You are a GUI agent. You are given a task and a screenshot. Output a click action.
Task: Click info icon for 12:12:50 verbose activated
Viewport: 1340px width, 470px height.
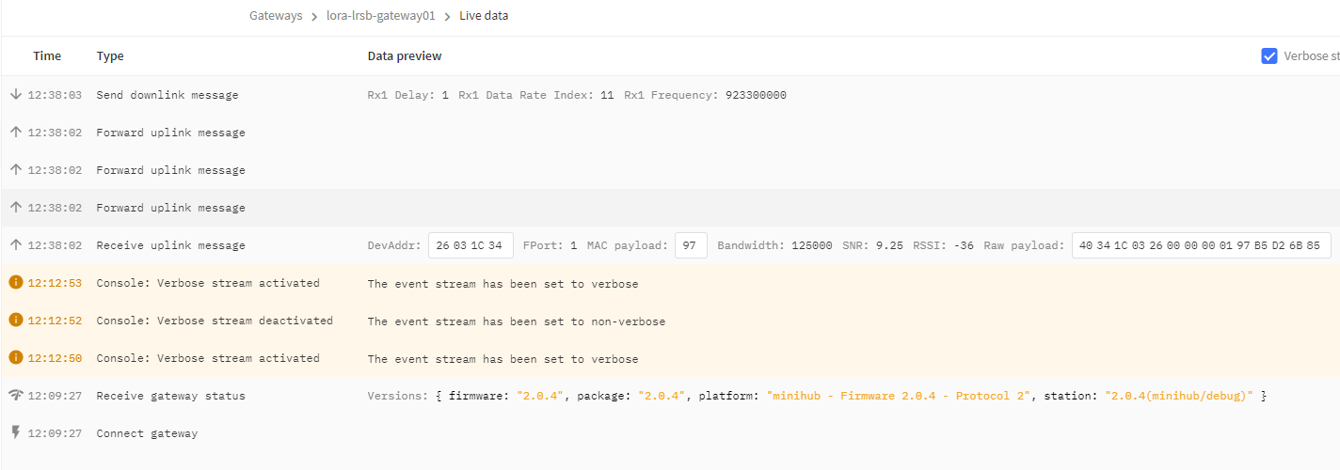15,358
